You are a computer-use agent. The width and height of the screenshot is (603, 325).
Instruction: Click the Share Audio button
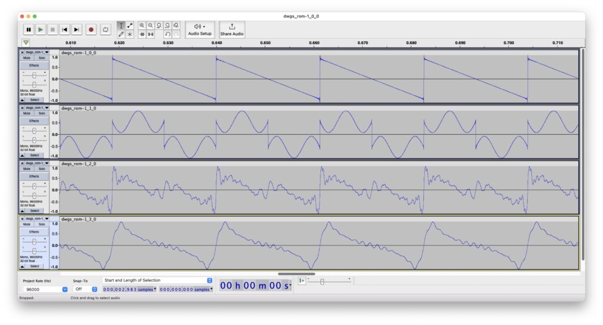pos(232,29)
